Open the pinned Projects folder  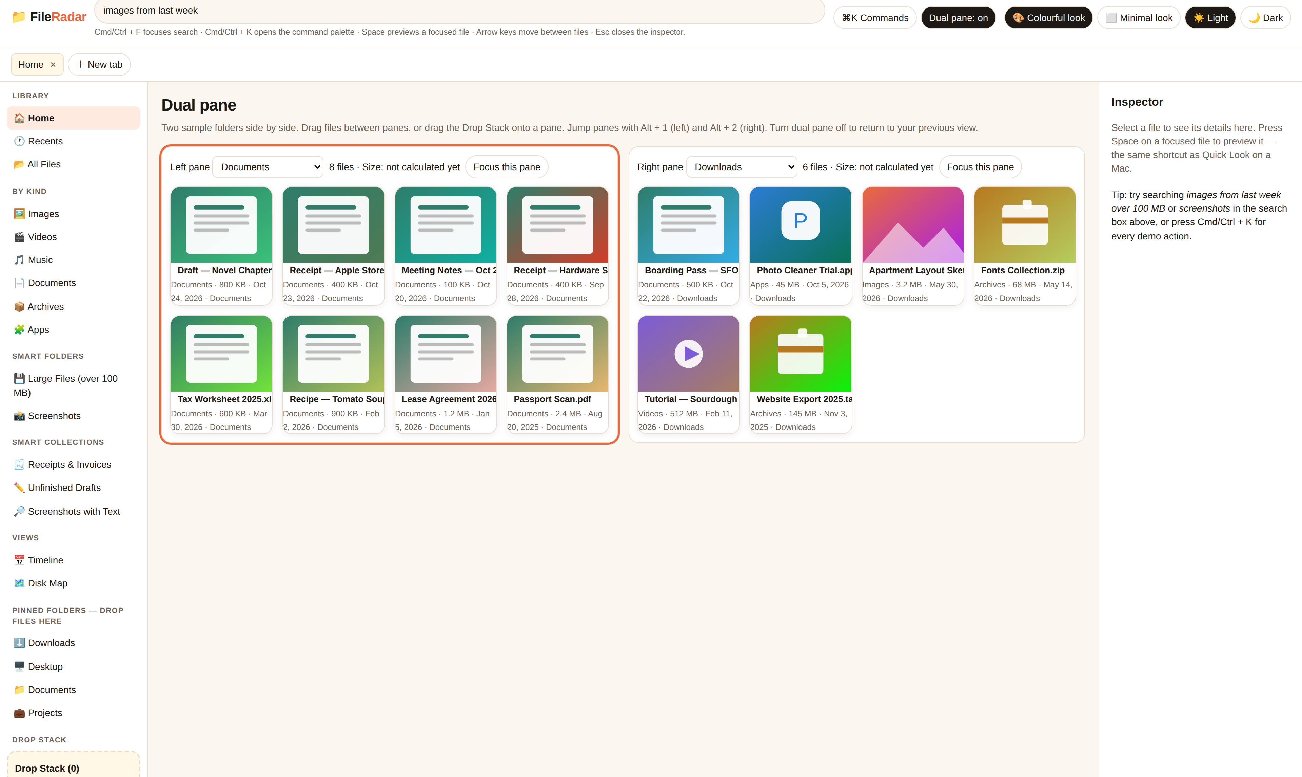pyautogui.click(x=73, y=713)
